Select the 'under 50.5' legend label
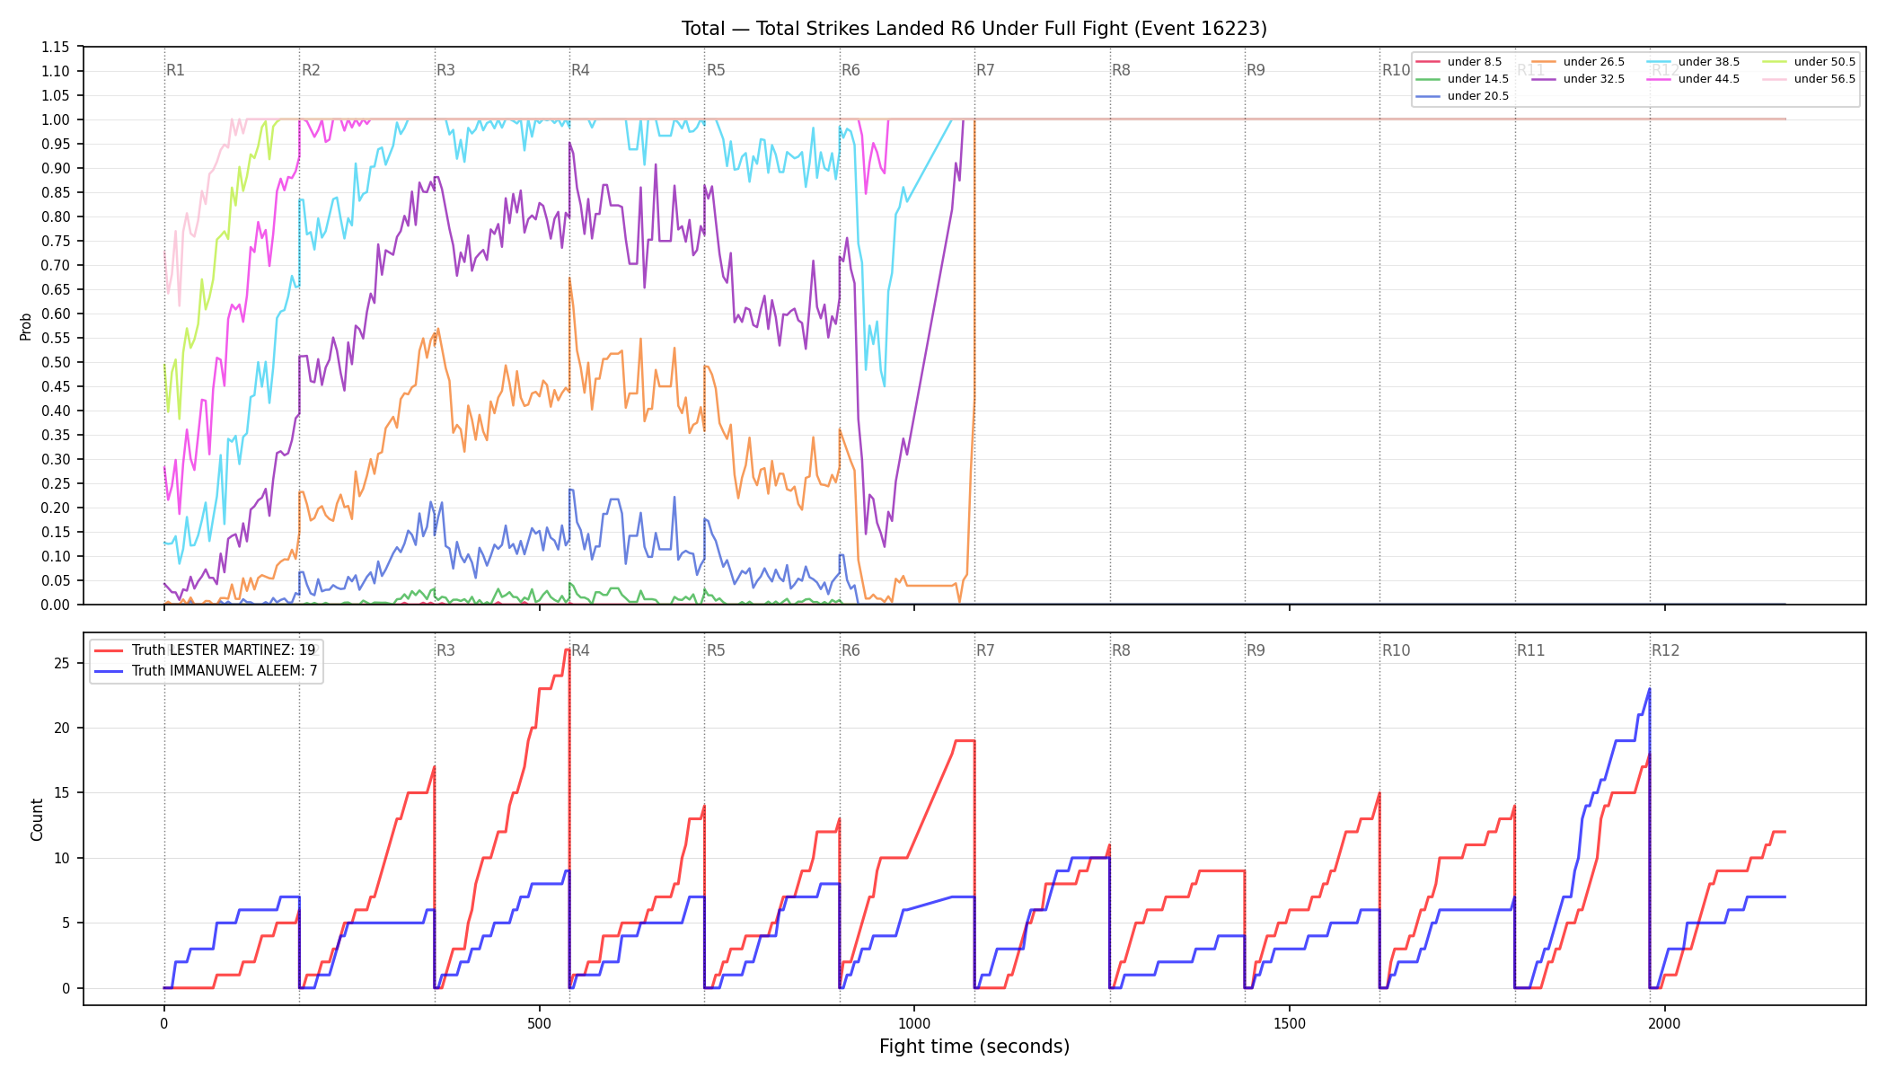Screen dimensions: 1886x1078 pyautogui.click(x=1825, y=62)
